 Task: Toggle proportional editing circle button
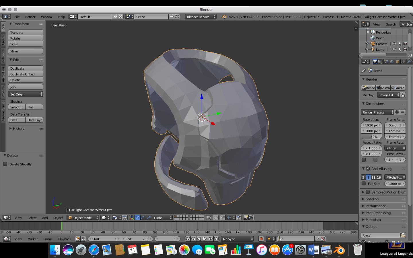pyautogui.click(x=216, y=218)
